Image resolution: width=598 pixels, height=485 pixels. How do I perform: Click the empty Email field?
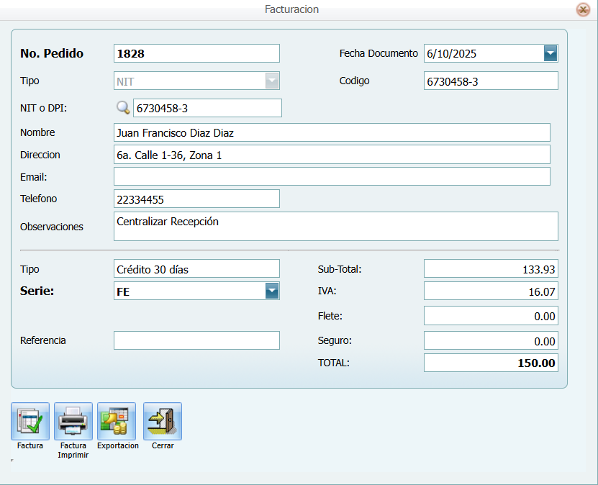tap(332, 176)
